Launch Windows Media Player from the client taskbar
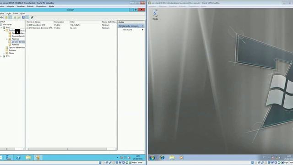The height and width of the screenshot is (165, 293). coord(181,158)
